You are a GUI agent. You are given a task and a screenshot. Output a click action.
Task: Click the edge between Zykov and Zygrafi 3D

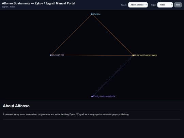tap(71, 35)
